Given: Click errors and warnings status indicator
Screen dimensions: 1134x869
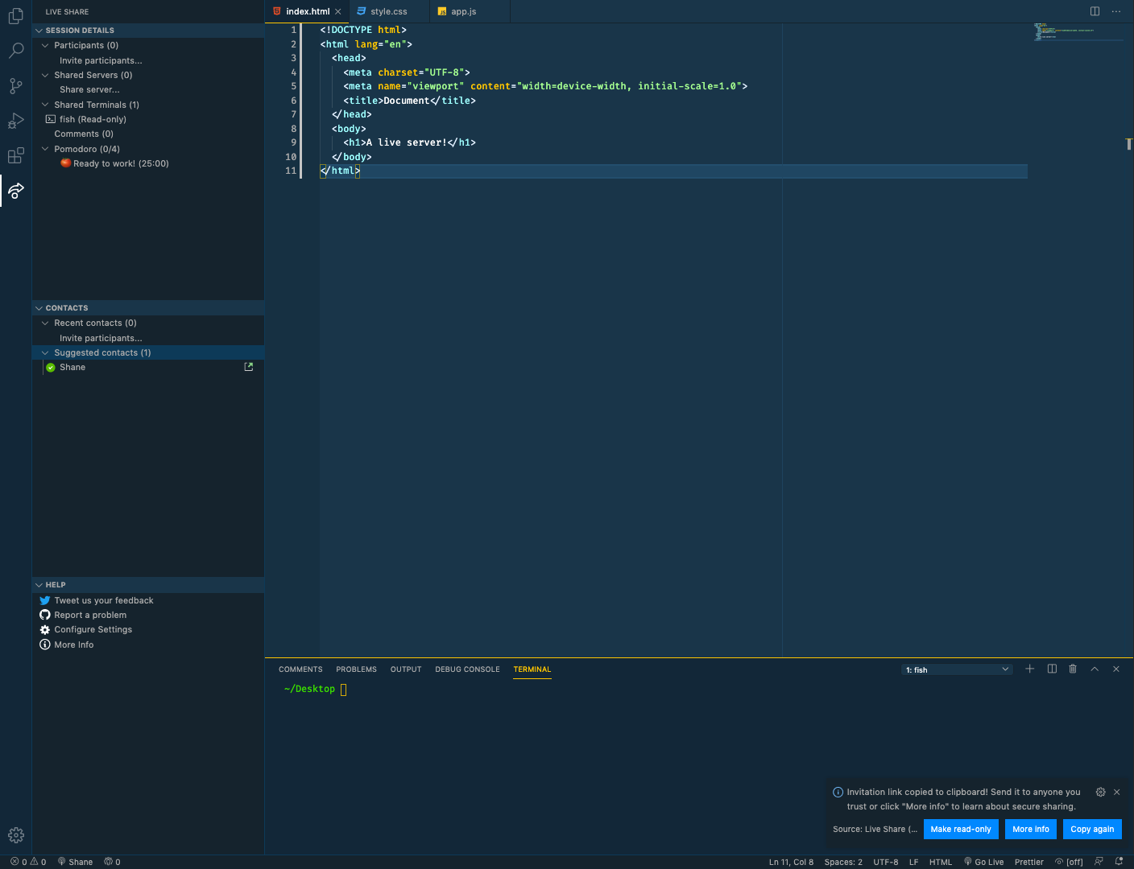Looking at the screenshot, I should click(28, 862).
